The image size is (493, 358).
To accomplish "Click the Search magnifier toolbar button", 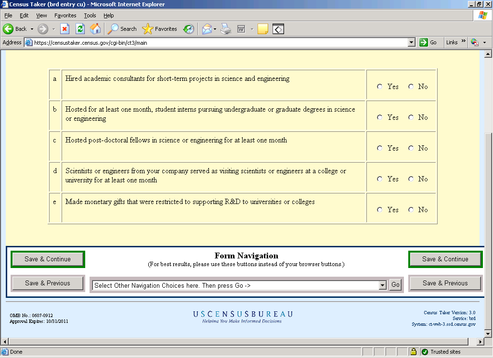I will coord(122,29).
